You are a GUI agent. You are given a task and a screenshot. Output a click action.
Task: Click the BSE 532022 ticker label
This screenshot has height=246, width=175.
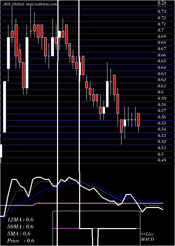pos(14,4)
